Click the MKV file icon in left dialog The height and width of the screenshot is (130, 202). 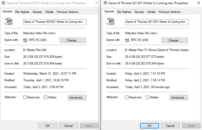(9, 22)
